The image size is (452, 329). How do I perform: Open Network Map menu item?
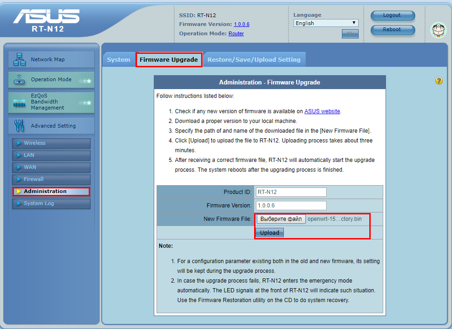pos(51,59)
